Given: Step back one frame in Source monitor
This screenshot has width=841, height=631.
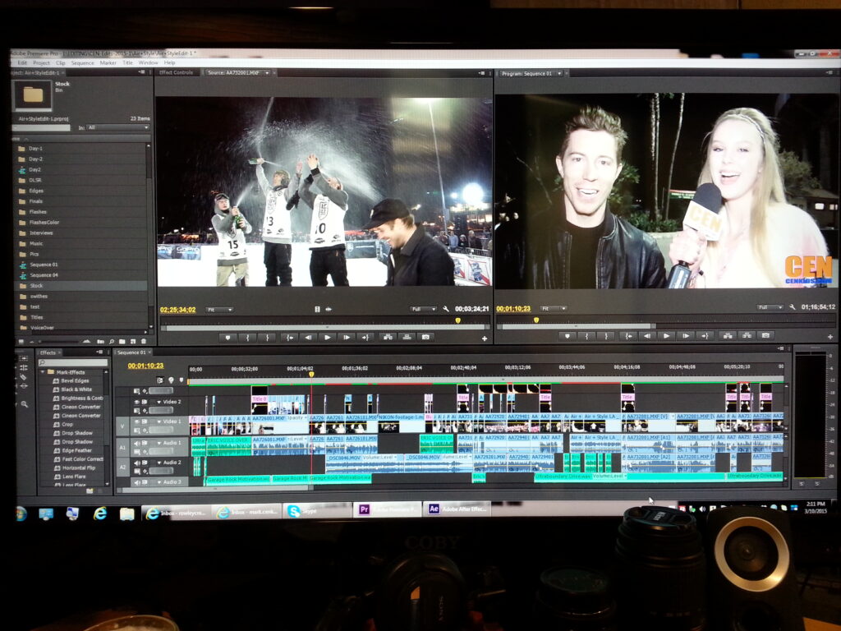Looking at the screenshot, I should pos(308,338).
